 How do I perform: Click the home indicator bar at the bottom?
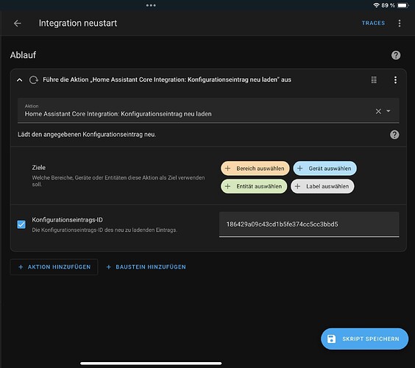[151, 364]
